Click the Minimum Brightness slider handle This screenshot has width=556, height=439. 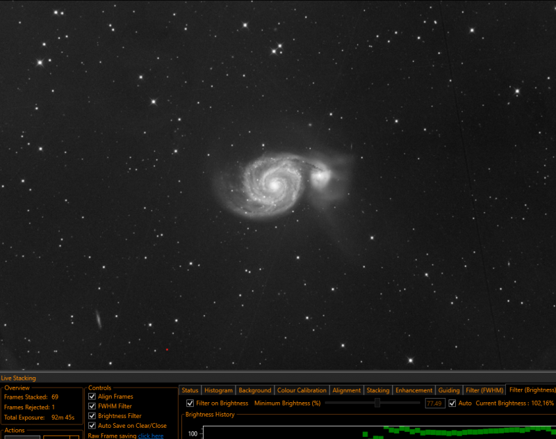(x=377, y=403)
